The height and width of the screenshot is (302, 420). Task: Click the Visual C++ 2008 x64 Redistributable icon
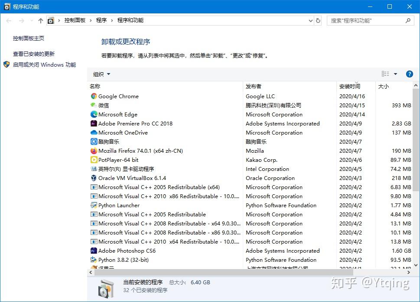(x=94, y=224)
